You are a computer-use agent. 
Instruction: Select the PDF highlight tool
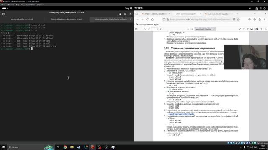pyautogui.click(x=240, y=29)
